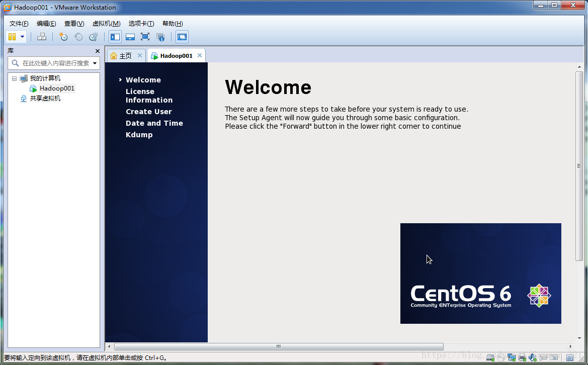Click the keyboard and mouse status icon

(543, 357)
